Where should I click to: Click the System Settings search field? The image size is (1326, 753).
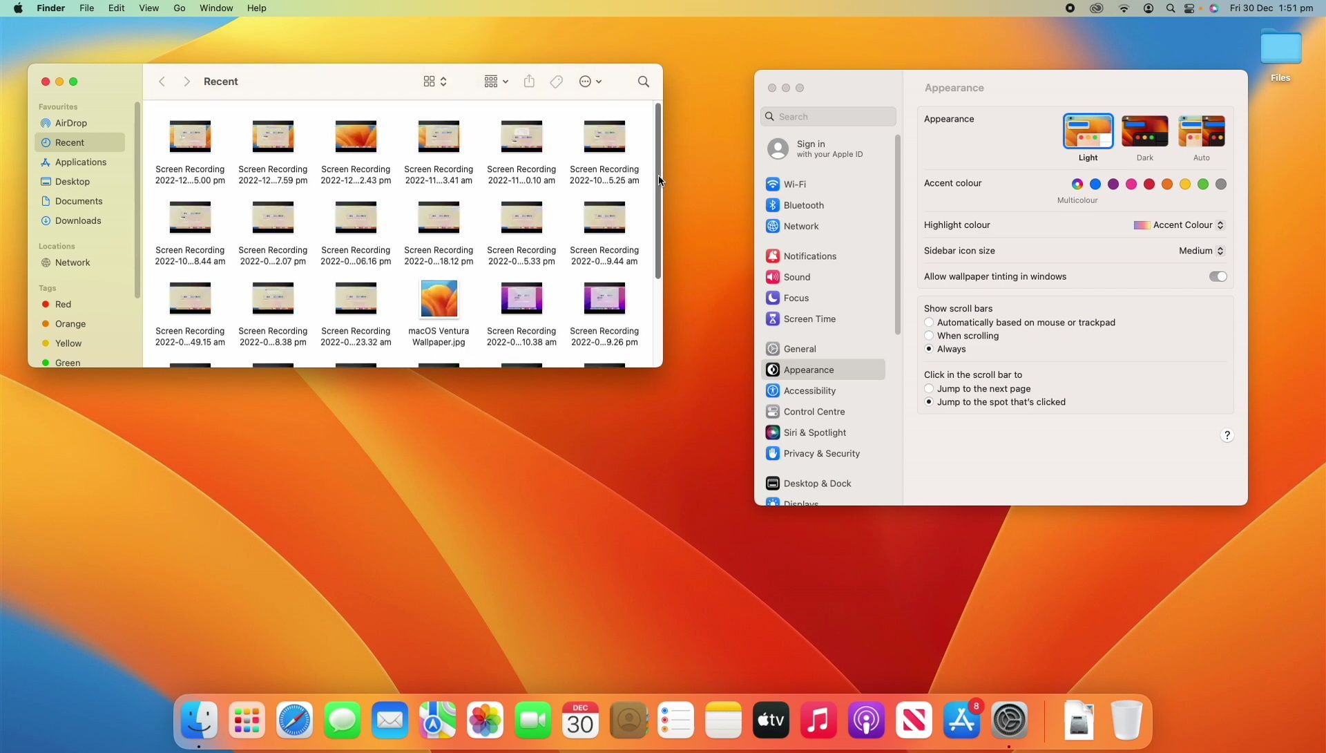click(828, 117)
